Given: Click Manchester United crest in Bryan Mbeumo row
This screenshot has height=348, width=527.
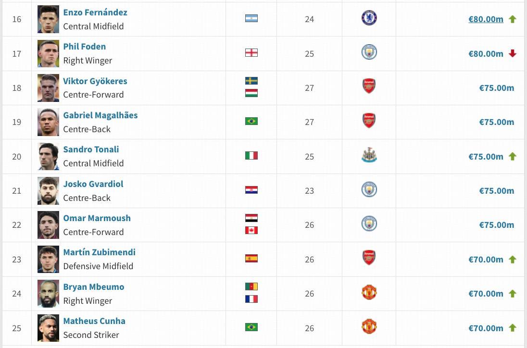Looking at the screenshot, I should [369, 292].
